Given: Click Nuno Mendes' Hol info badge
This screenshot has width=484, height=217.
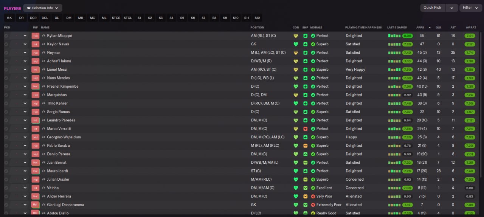Looking at the screenshot, I should pyautogui.click(x=35, y=78).
